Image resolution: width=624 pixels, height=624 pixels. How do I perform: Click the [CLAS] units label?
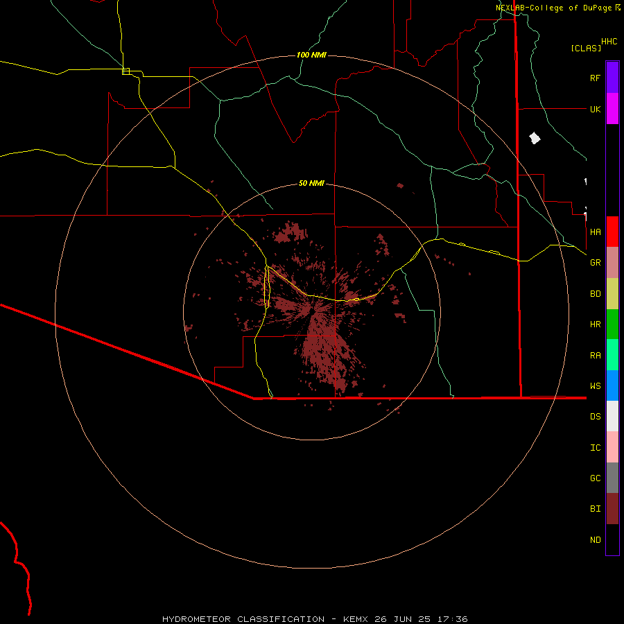click(x=586, y=48)
